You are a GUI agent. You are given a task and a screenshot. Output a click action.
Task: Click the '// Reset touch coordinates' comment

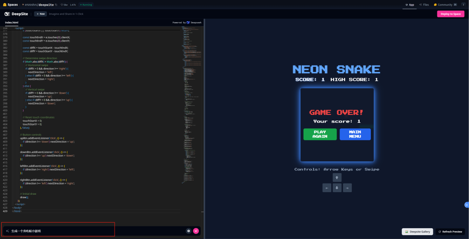click(x=39, y=118)
